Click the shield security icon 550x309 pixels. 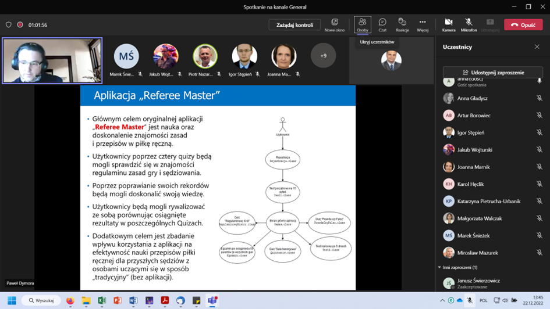click(x=8, y=25)
